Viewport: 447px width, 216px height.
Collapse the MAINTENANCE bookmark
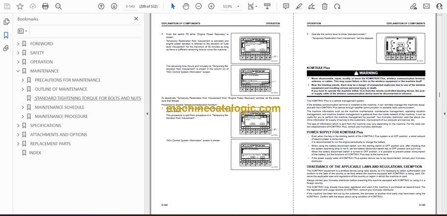click(x=18, y=71)
